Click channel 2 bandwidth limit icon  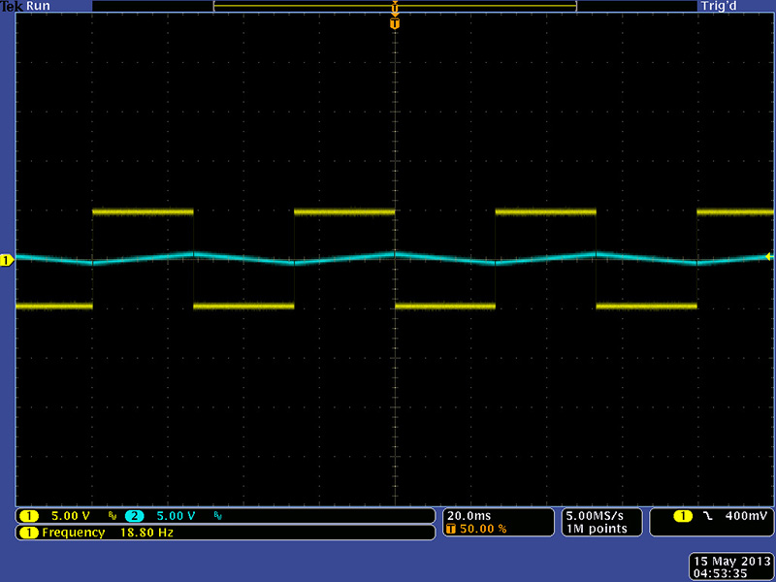point(216,516)
